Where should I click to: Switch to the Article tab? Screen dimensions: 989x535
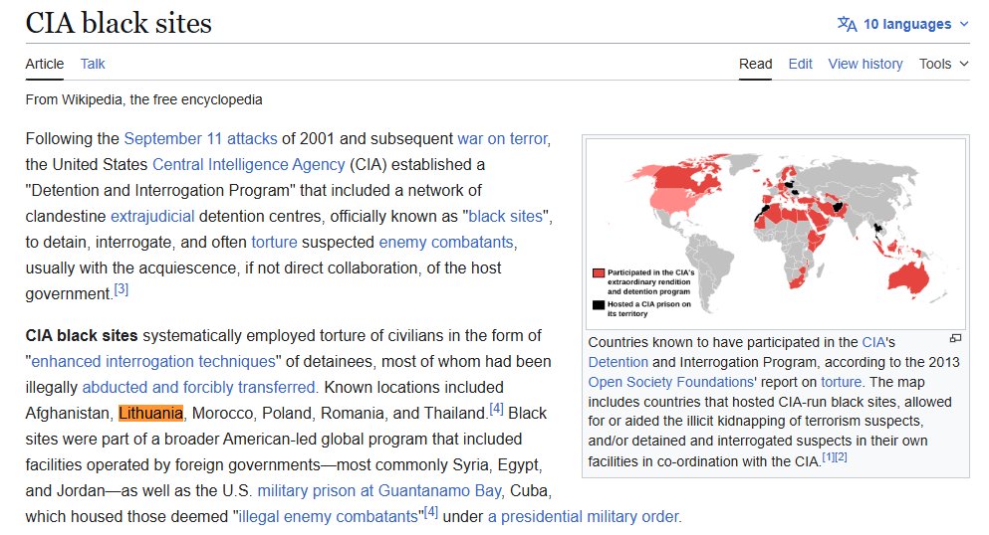tap(44, 64)
